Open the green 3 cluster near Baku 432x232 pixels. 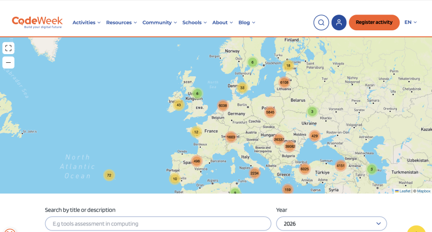tap(372, 169)
